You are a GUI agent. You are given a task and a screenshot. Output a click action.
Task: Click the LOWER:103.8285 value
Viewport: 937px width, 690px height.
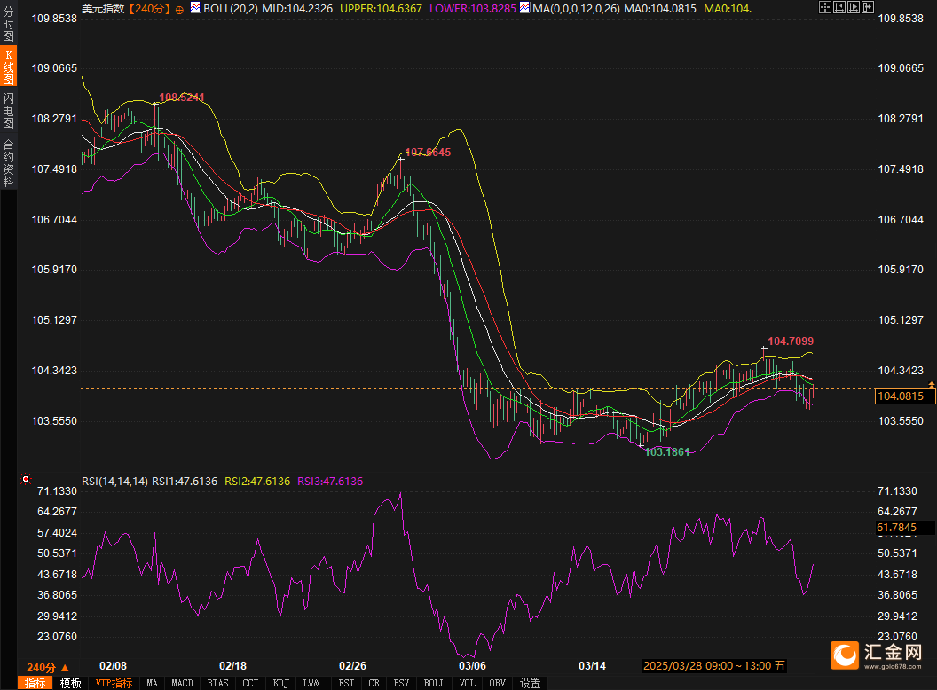pos(473,8)
